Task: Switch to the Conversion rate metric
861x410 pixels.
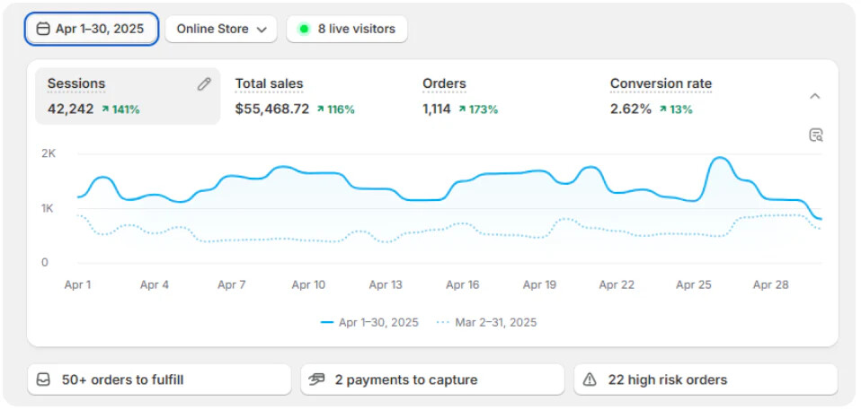Action: [x=692, y=97]
